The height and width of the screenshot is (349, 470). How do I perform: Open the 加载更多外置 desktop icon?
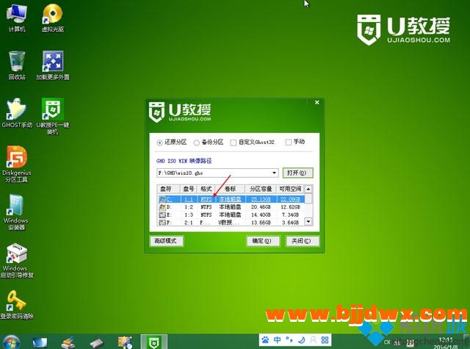pos(53,65)
